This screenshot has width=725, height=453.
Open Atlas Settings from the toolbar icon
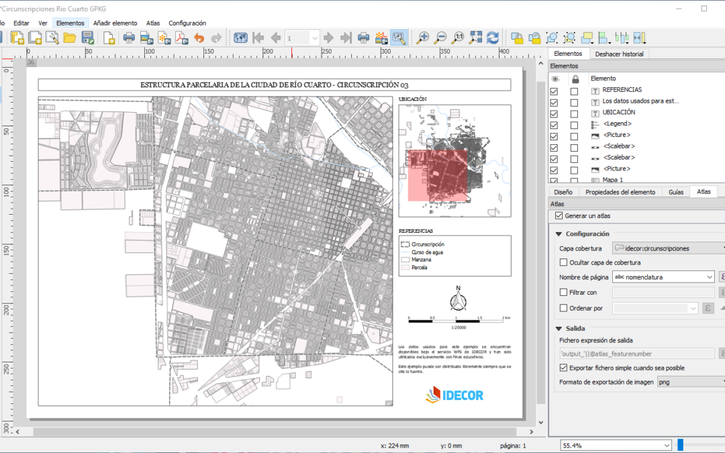click(x=399, y=38)
